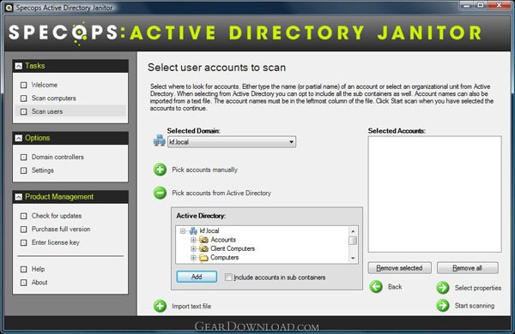Click the green plus icon for Pick accounts manually

point(160,170)
